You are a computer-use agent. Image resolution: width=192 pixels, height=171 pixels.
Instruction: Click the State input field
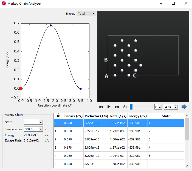coord(32,122)
